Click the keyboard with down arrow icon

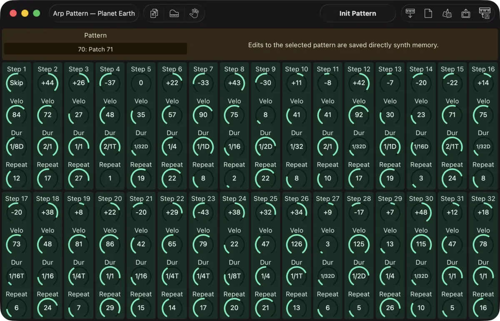coord(410,13)
